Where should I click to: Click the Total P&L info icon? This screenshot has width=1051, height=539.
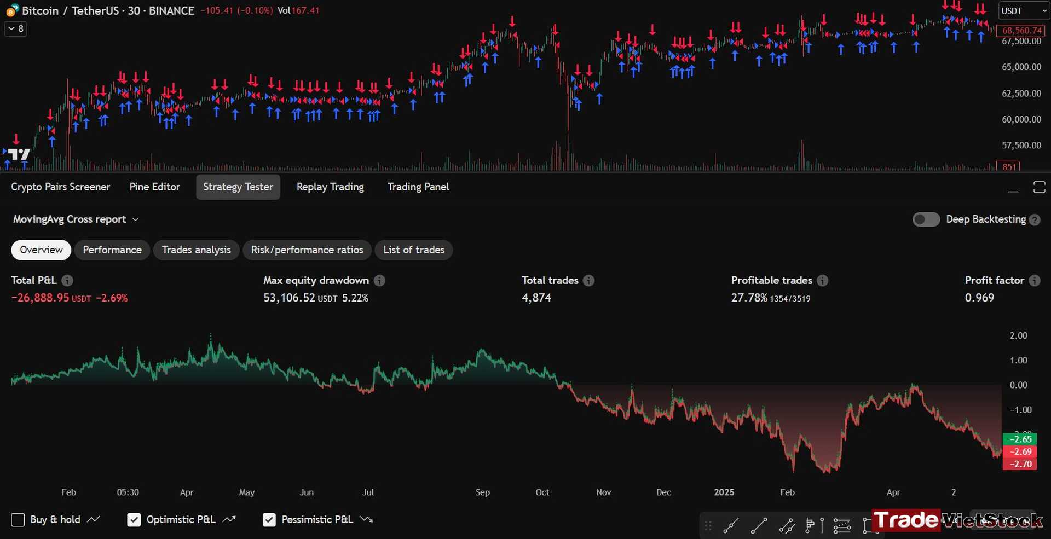[67, 280]
